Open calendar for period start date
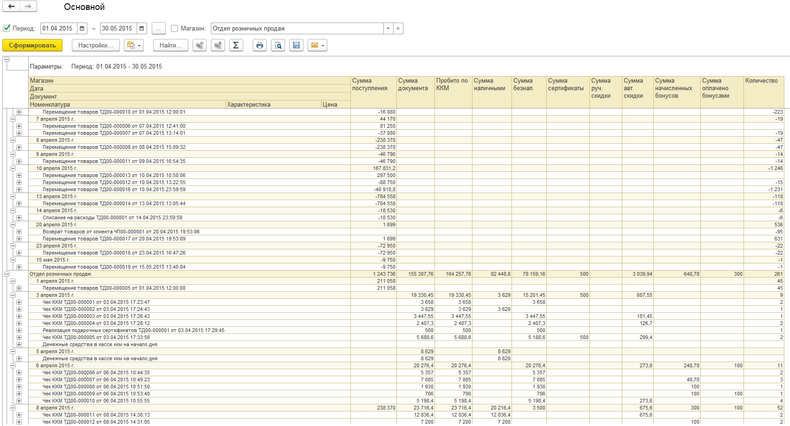The height and width of the screenshot is (426, 790). click(x=82, y=29)
